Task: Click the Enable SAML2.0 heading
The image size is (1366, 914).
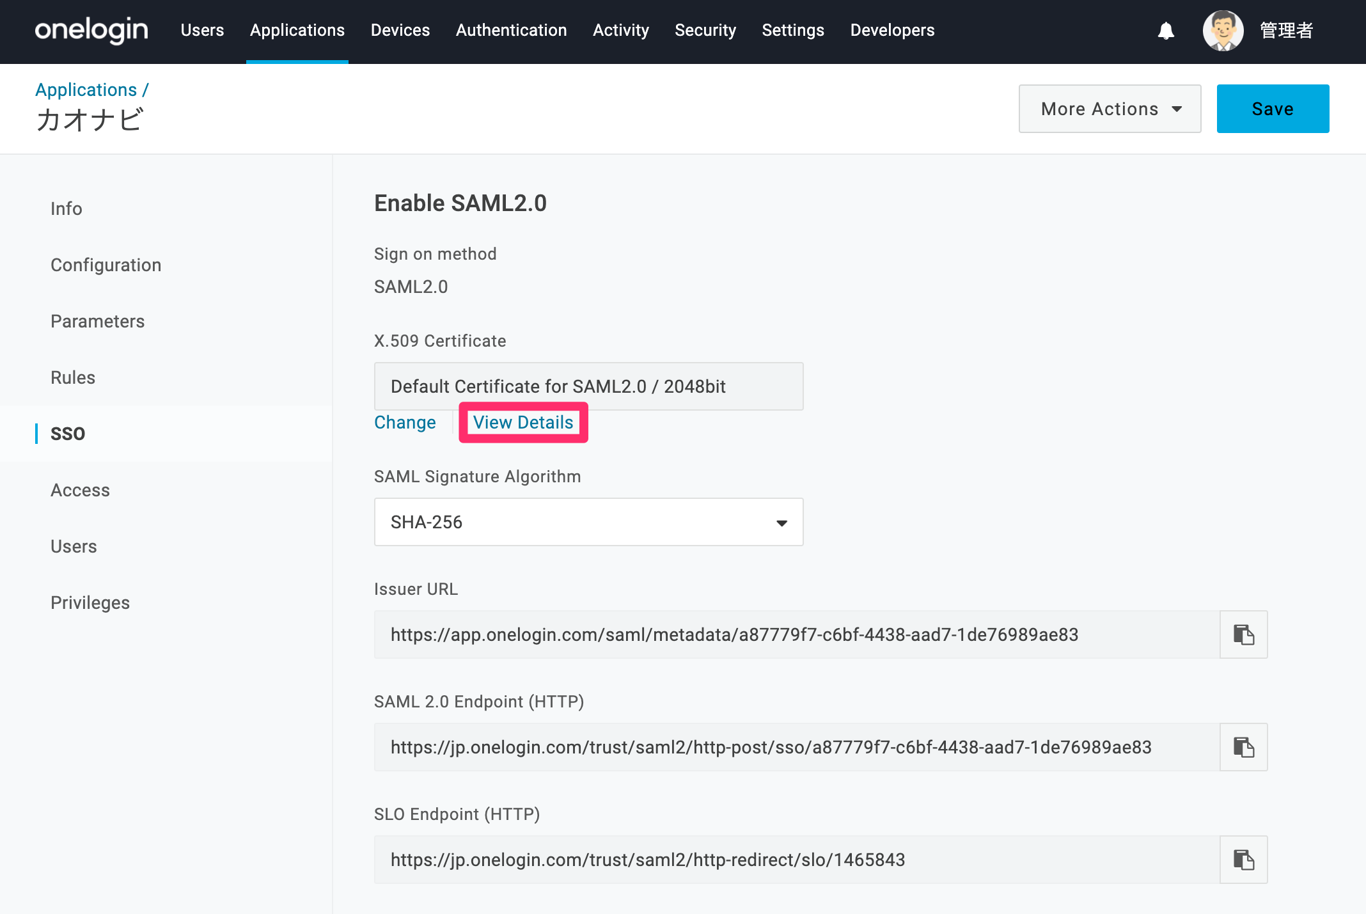Action: click(460, 203)
